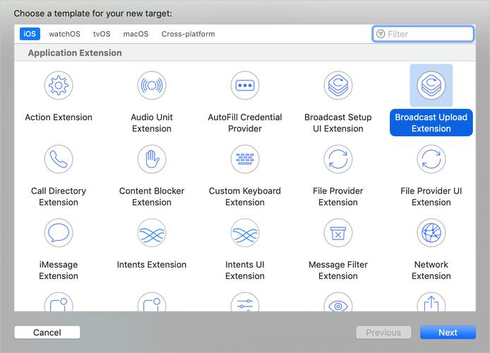
Task: Choose the Audio Unit Extension template
Action: coord(152,85)
